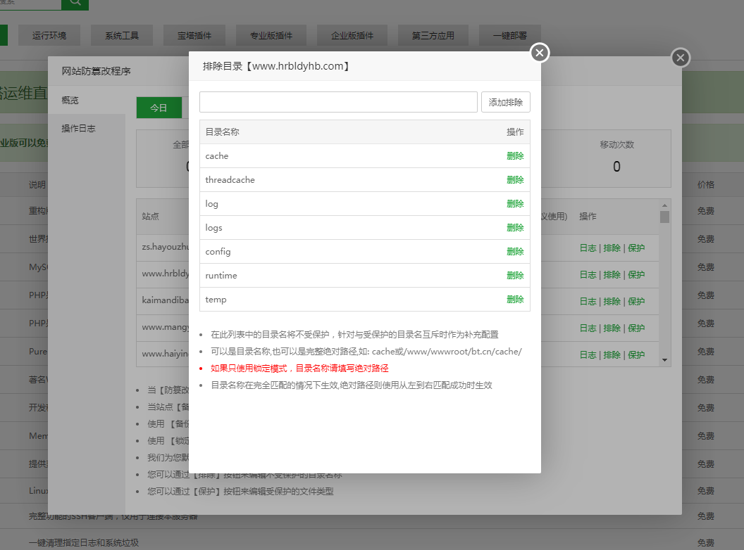744x550 pixels.
Task: Click the green 今日 tab
Action: (x=159, y=108)
